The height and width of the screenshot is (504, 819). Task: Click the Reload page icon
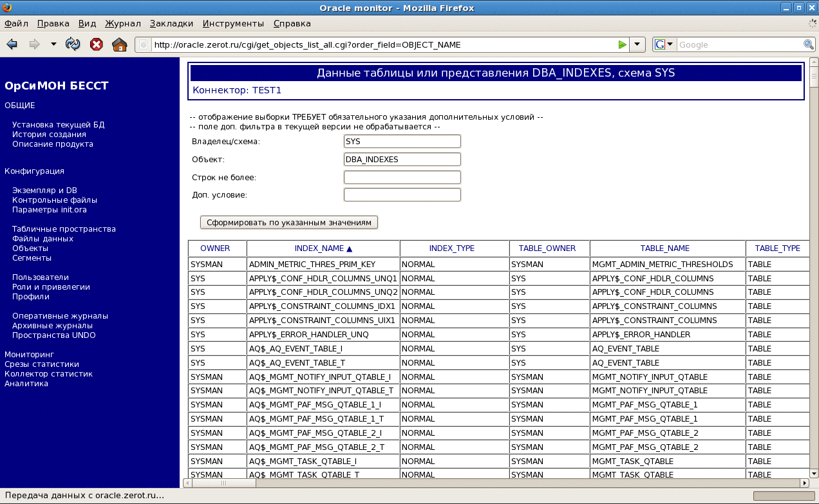point(73,44)
